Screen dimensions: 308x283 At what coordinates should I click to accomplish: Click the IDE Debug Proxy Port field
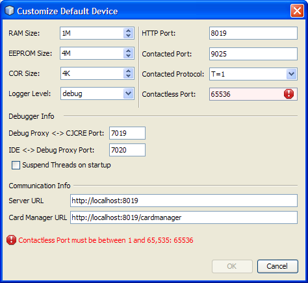127,150
